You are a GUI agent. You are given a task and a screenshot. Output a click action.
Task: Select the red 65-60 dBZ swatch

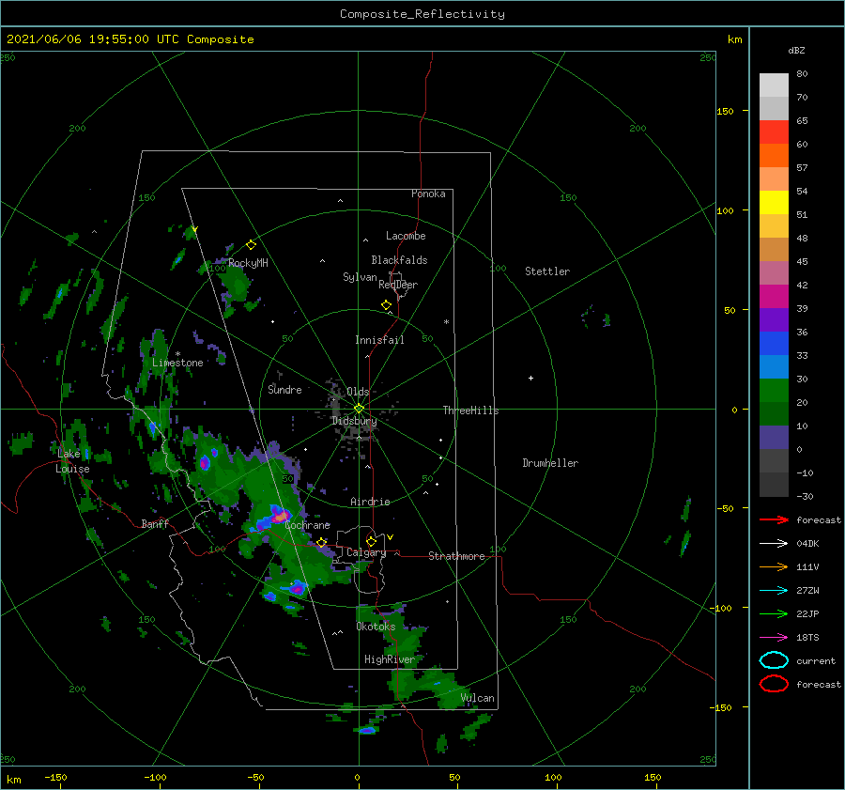[x=774, y=132]
